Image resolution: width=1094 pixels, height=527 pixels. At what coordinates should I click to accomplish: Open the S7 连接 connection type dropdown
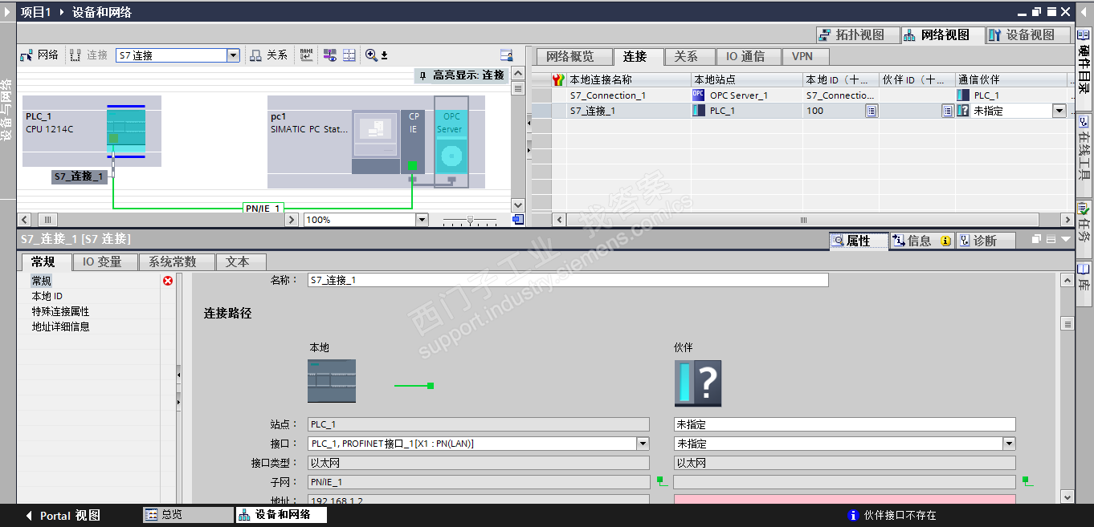[234, 55]
